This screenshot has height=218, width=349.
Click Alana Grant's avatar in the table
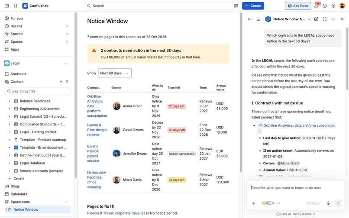pos(116,106)
